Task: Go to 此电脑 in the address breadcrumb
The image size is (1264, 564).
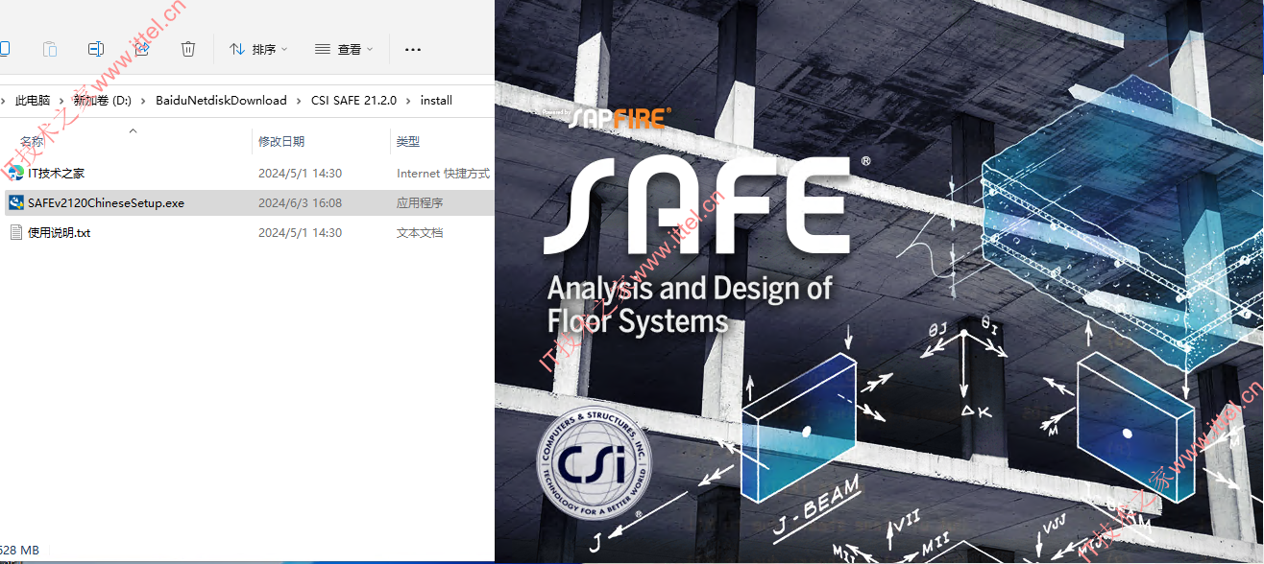Action: point(33,100)
